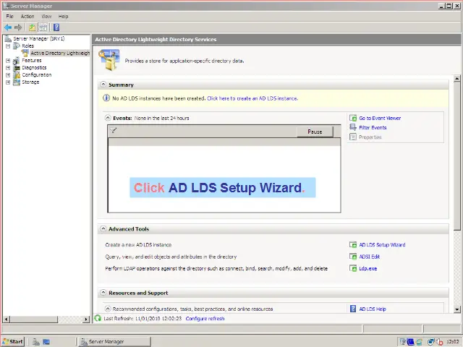Click the Up one level folder icon

pos(32,27)
